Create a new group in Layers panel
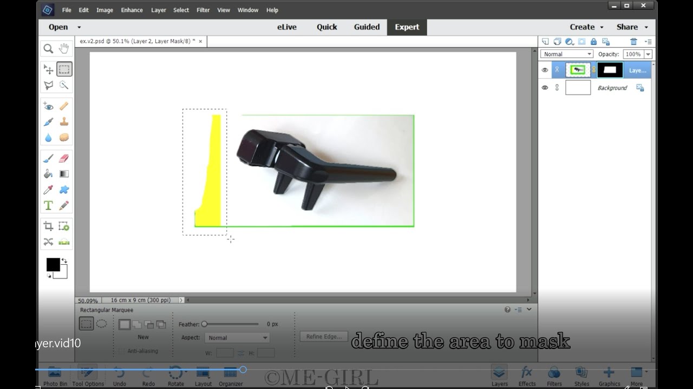This screenshot has width=693, height=389. [x=557, y=42]
